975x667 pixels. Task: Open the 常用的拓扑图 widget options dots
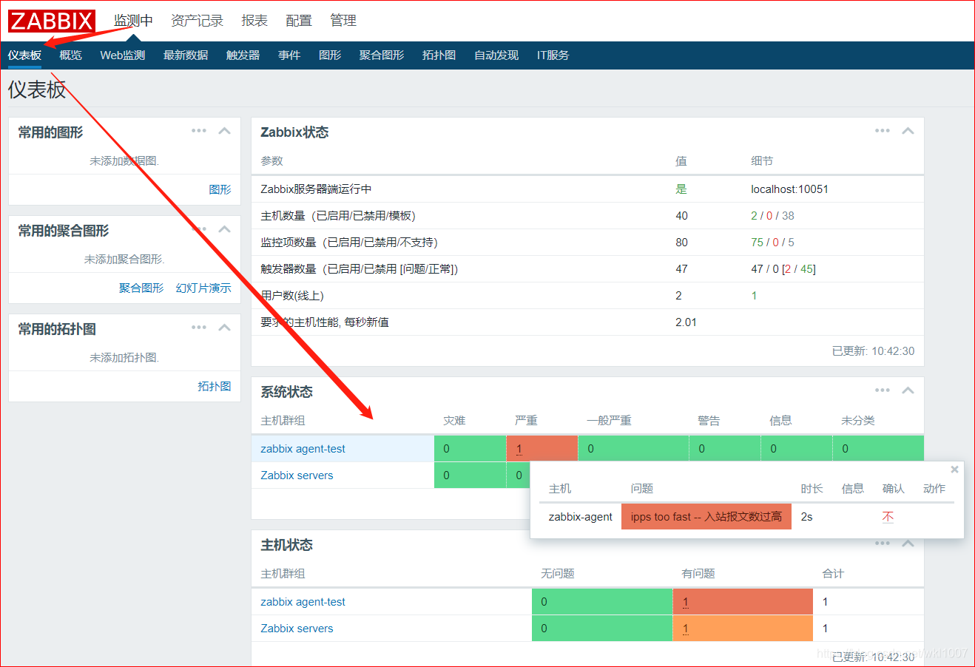tap(199, 328)
